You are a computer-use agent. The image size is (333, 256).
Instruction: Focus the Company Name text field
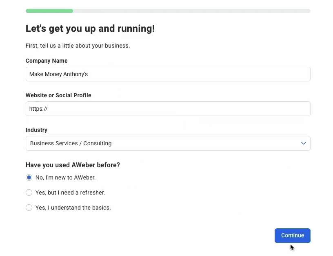pos(168,74)
